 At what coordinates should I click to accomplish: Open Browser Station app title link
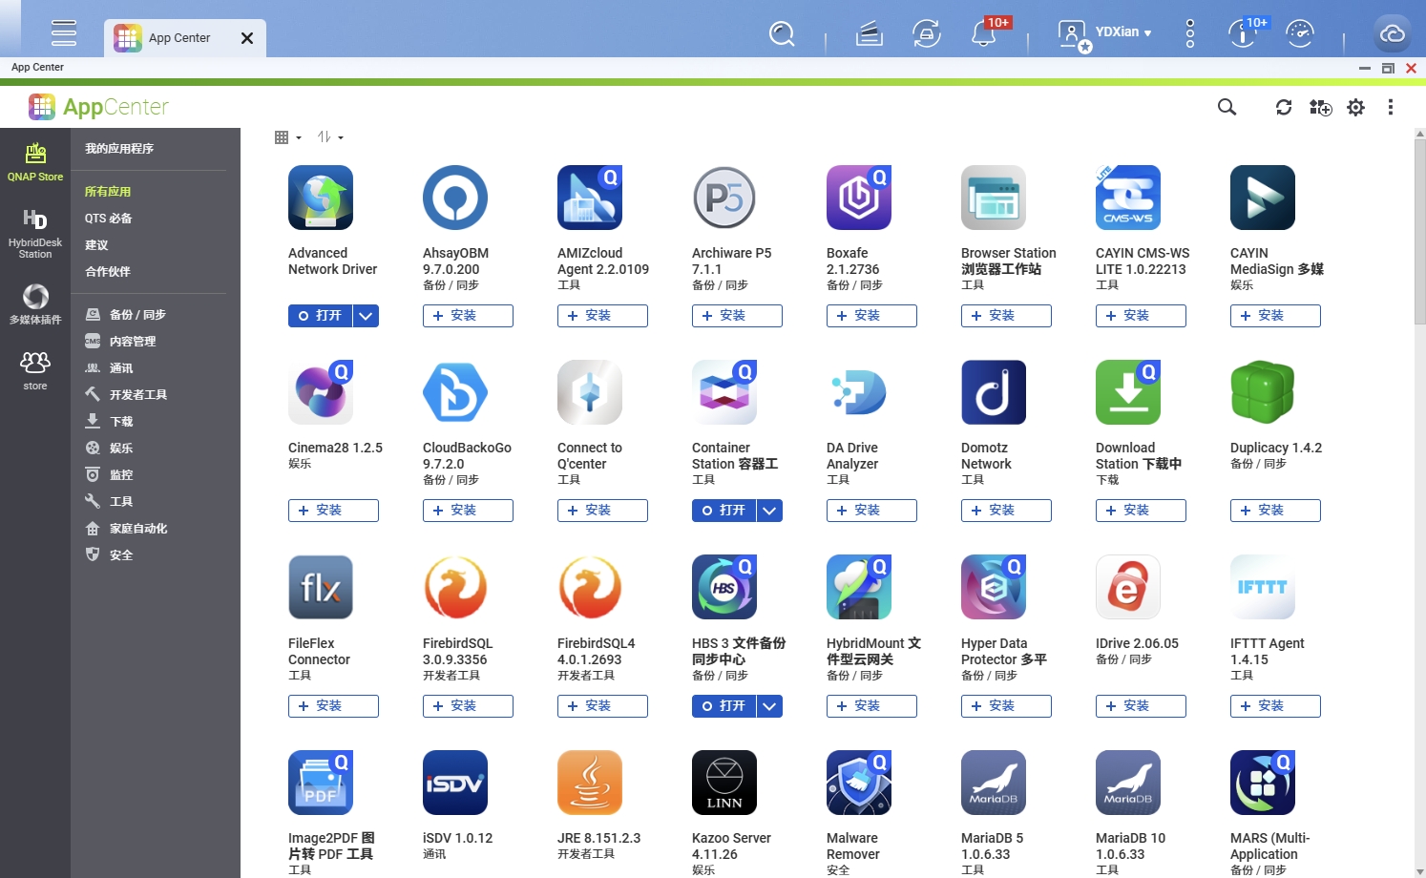[1009, 261]
